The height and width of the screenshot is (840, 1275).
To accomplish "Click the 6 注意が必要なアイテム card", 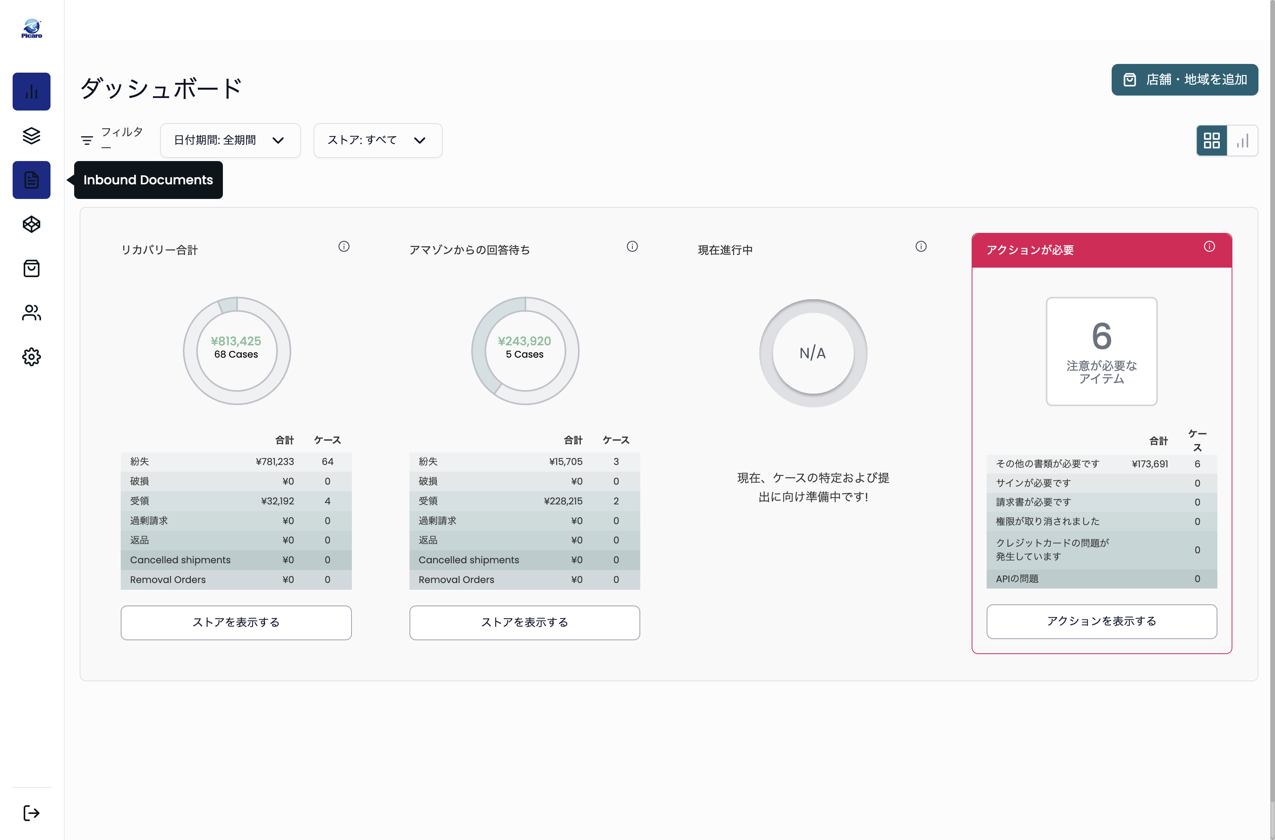I will tap(1101, 352).
